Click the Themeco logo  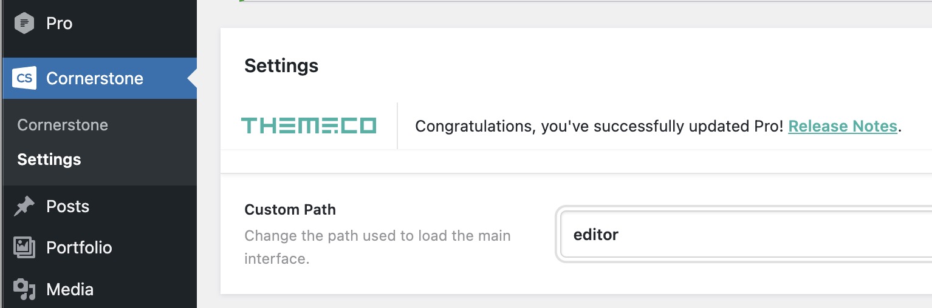(x=309, y=126)
